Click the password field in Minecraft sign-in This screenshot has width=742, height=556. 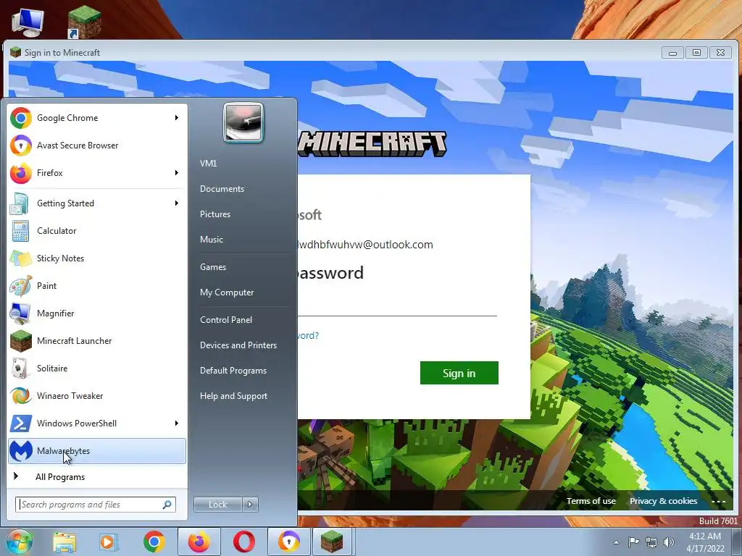[398, 305]
